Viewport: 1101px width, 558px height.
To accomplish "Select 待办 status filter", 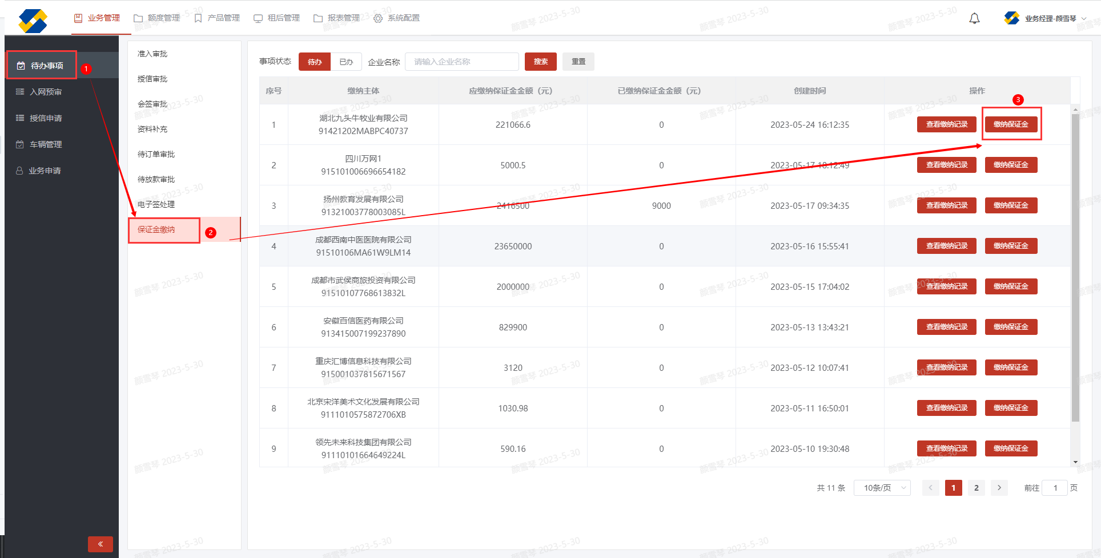I will [x=315, y=62].
